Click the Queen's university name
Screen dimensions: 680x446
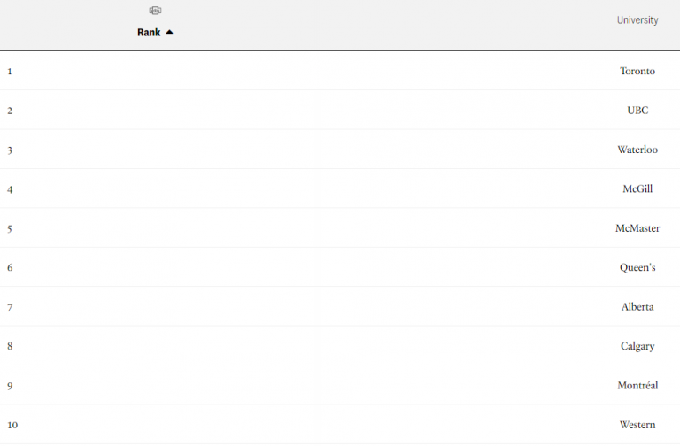(637, 267)
